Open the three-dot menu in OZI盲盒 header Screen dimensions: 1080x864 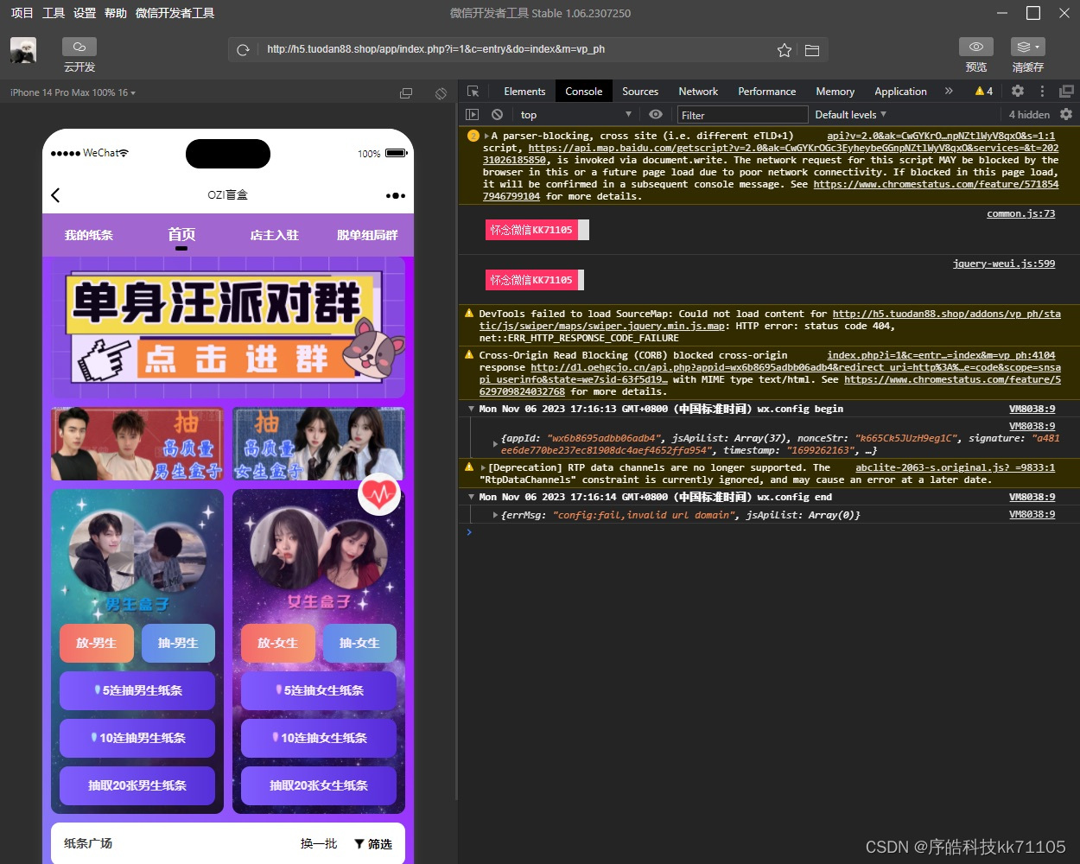tap(396, 195)
